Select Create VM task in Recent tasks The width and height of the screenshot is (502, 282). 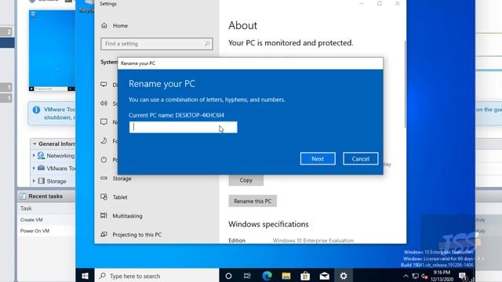31,220
